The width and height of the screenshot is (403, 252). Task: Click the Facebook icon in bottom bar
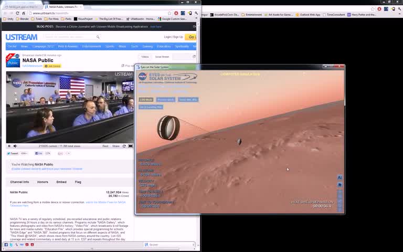pos(6,245)
